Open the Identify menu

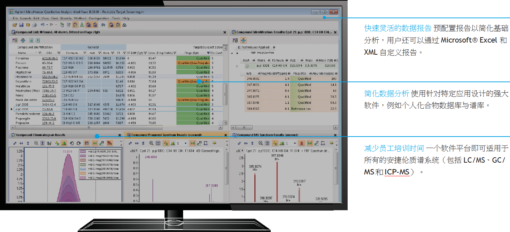[66, 18]
